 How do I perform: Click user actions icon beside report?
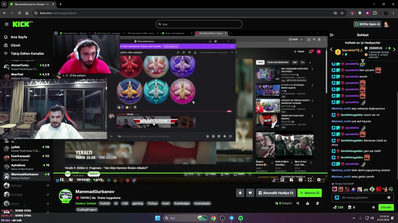click(x=317, y=203)
